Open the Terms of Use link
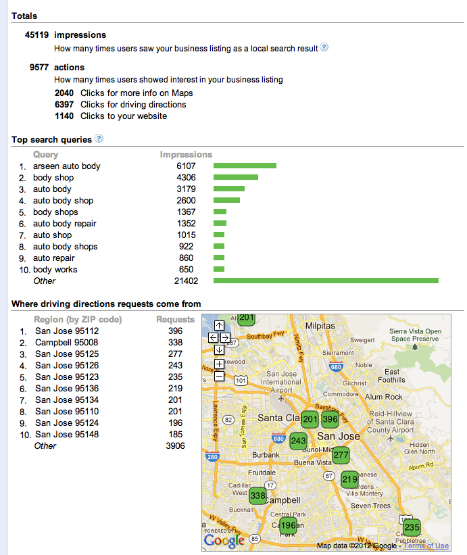Viewport: 467px width, 555px height. [x=426, y=546]
